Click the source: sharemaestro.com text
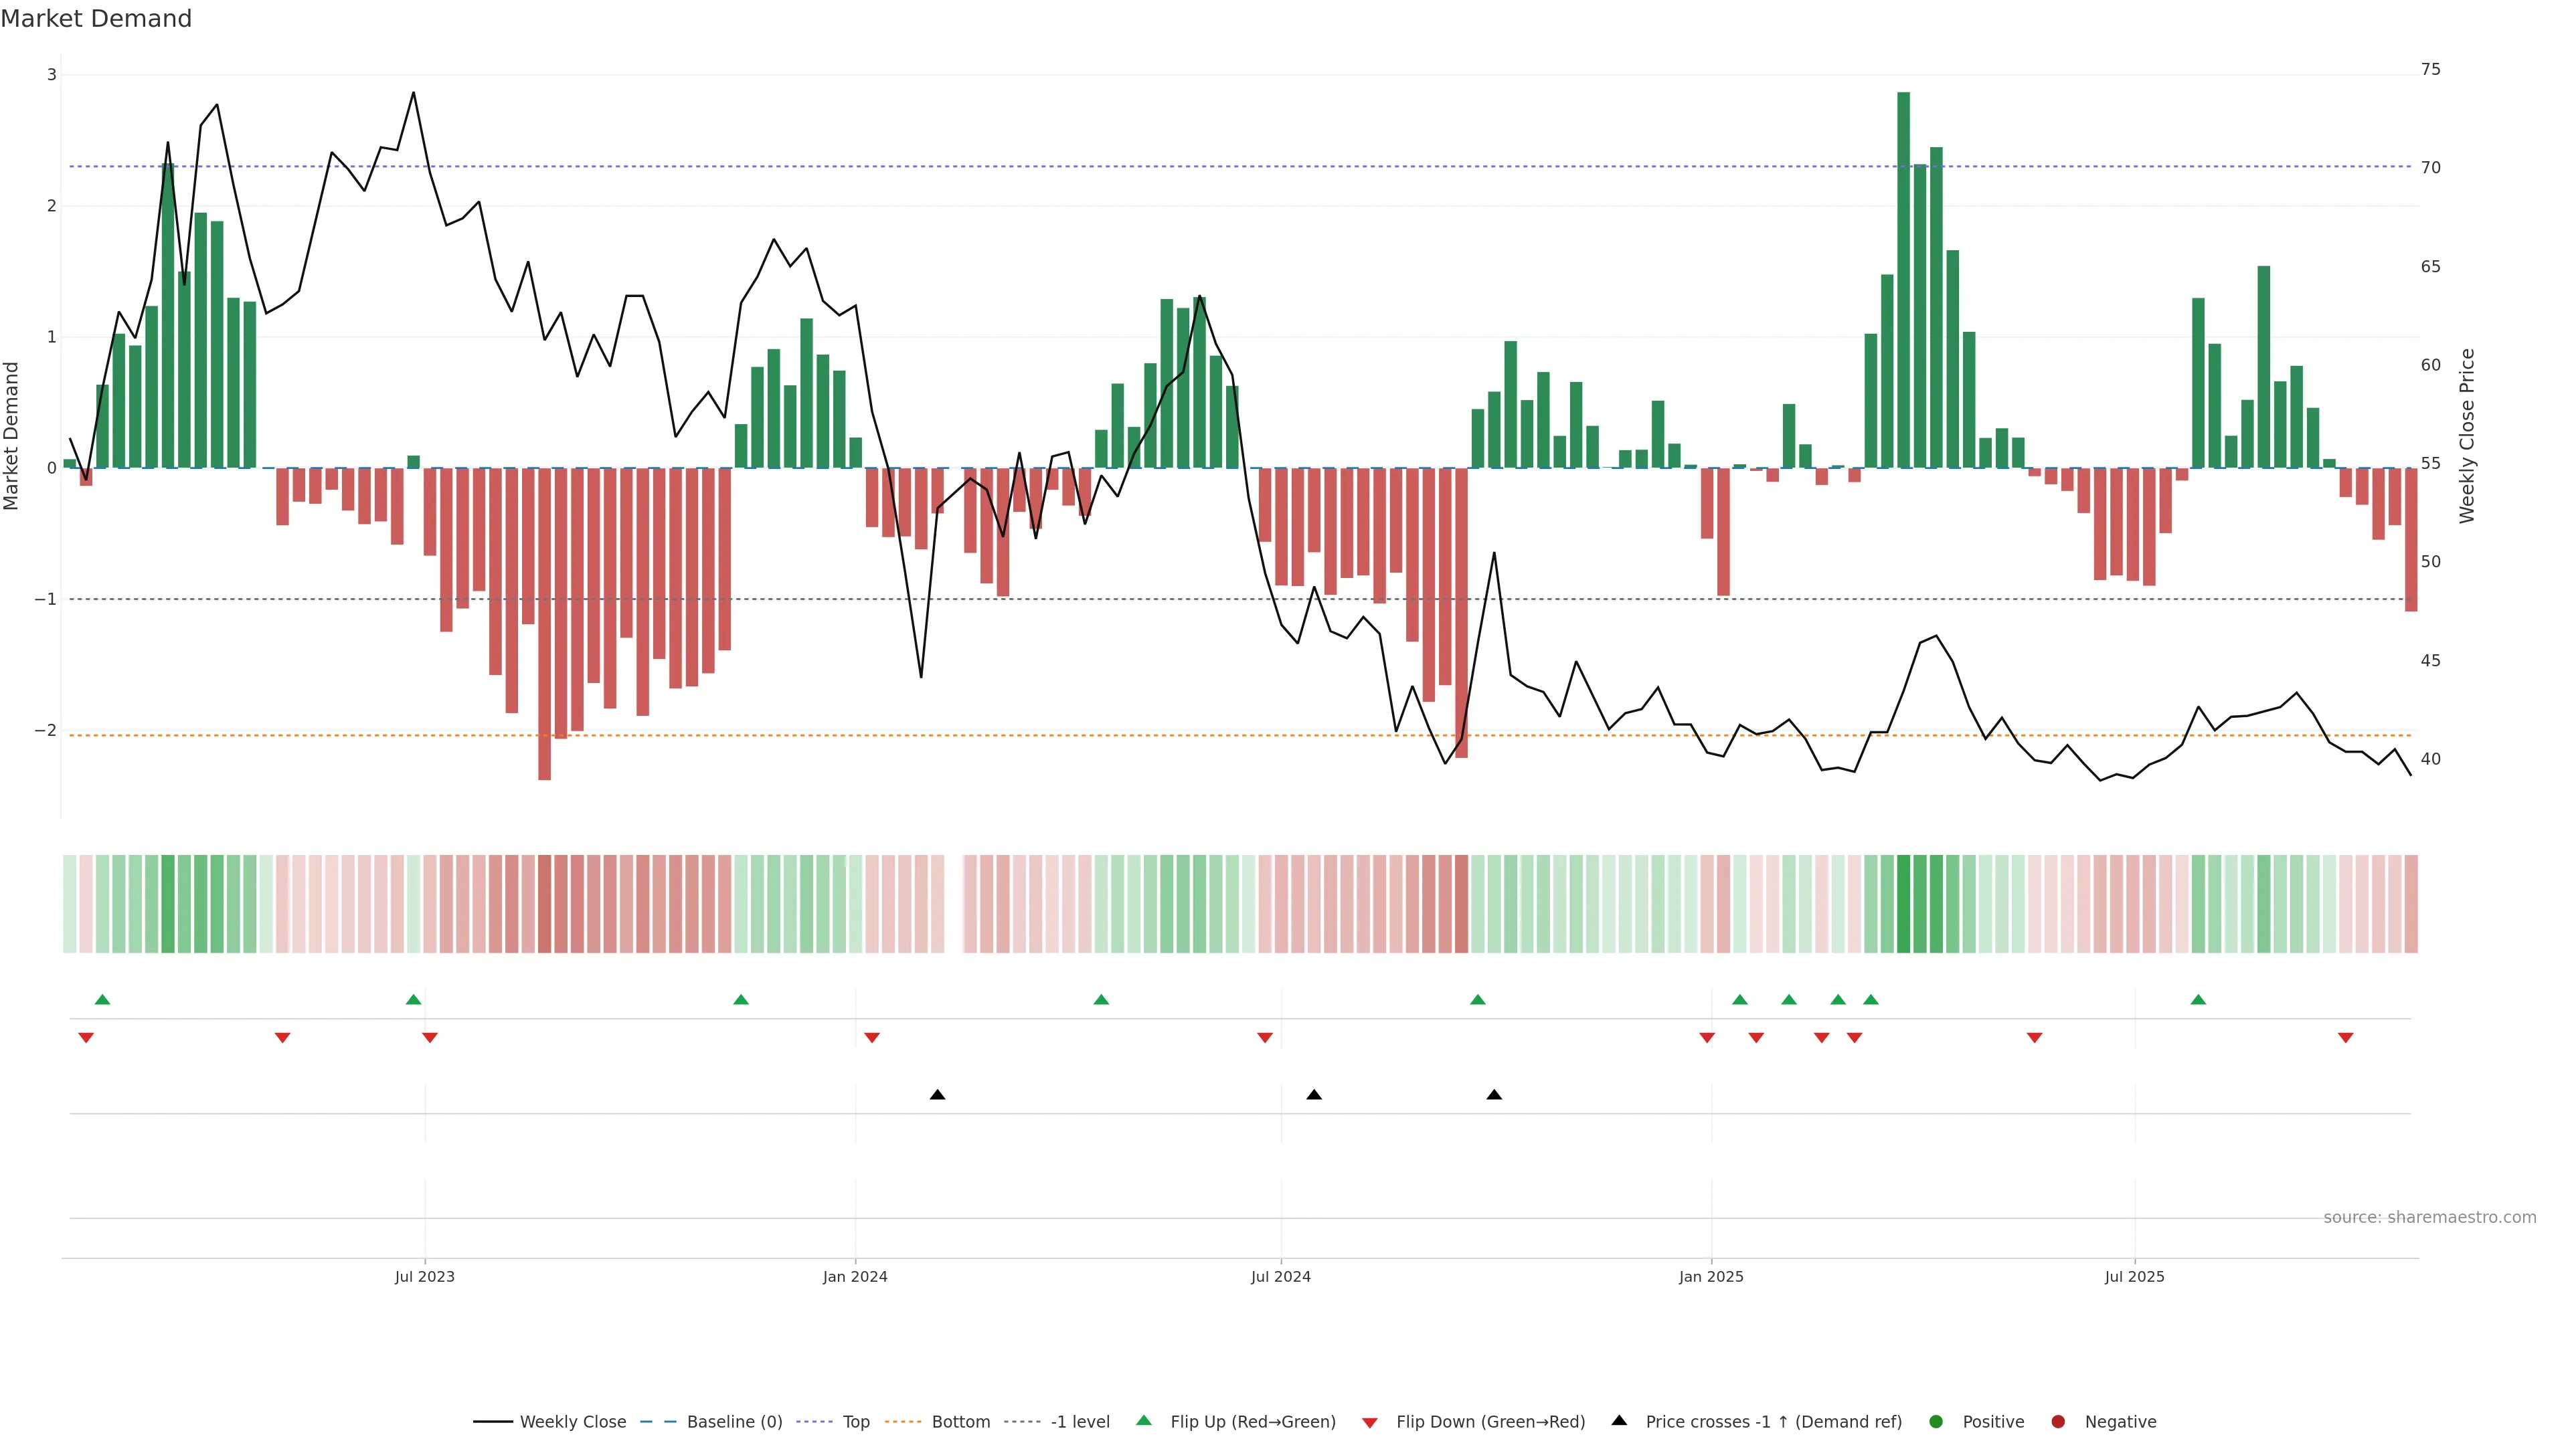Screen dimensions: 2570x1445 (2429, 1218)
